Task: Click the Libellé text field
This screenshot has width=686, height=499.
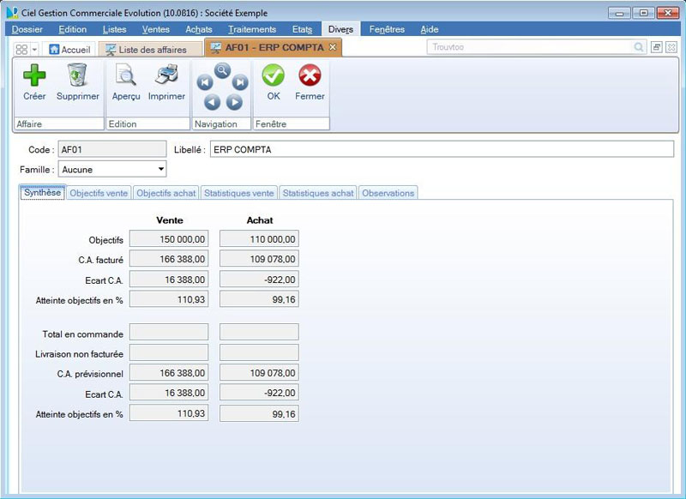Action: [x=442, y=149]
